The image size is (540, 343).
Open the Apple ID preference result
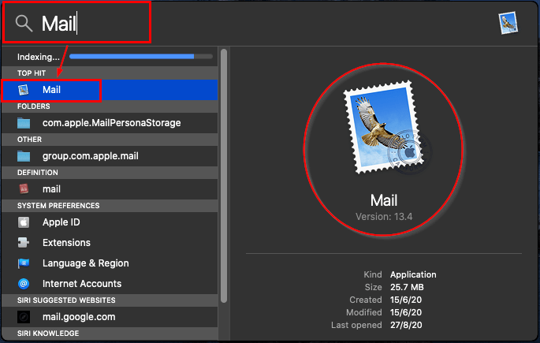pos(110,222)
